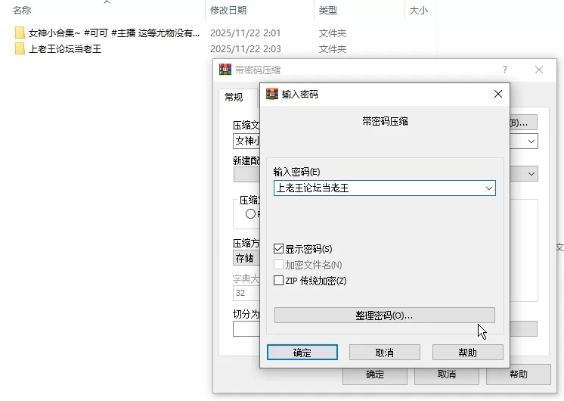Viewport: 564px width, 401px height.
Task: Click archive name field starting 女神小
Action: (246, 141)
